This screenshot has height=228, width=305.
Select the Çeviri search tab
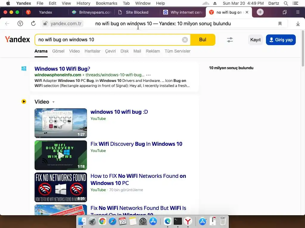[x=110, y=51]
